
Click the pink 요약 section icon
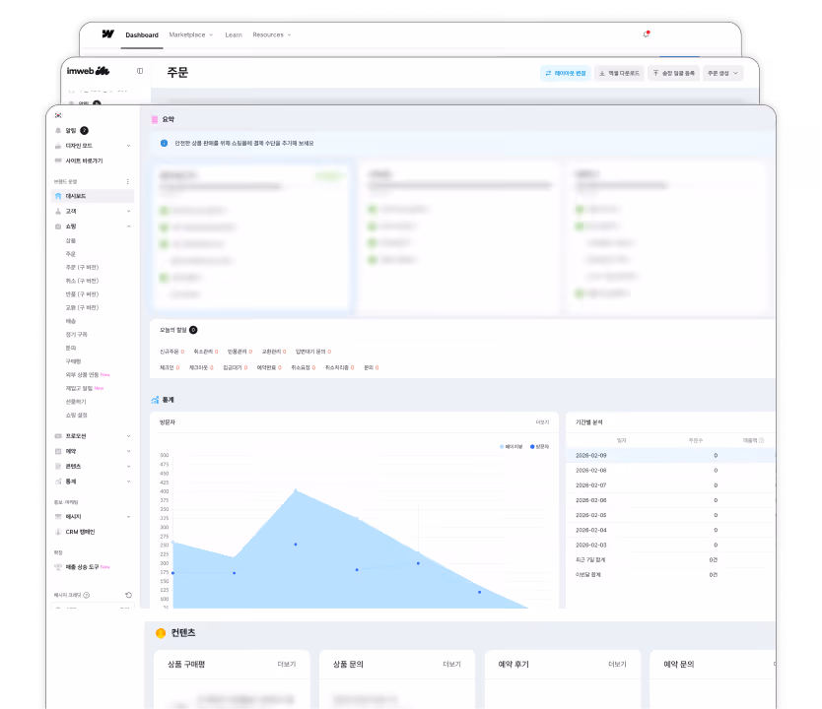click(155, 119)
